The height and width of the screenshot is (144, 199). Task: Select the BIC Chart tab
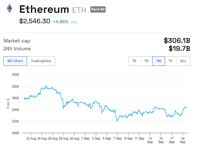(x=15, y=61)
